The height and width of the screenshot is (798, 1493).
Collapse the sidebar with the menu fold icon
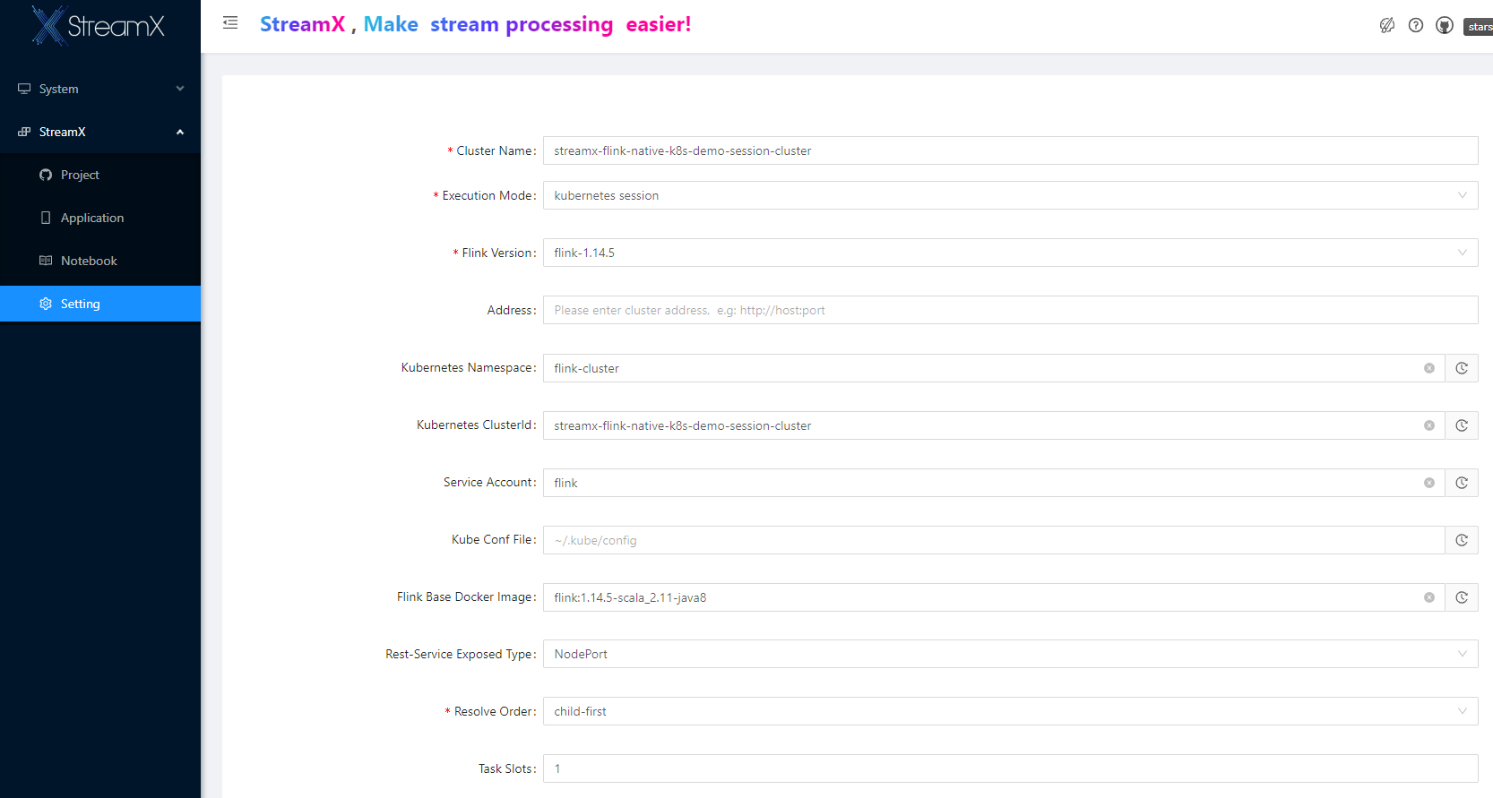click(x=230, y=23)
